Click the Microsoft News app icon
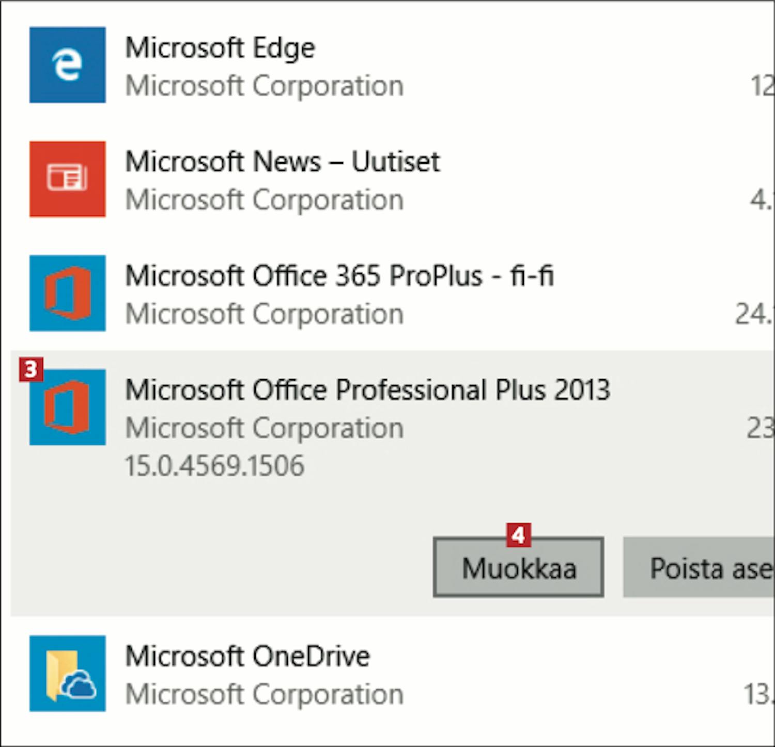Viewport: 775px width, 747px height. (68, 179)
